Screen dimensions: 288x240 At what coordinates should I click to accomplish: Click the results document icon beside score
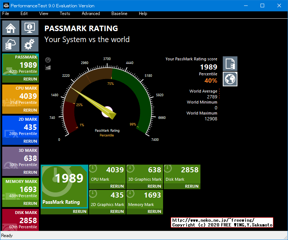pyautogui.click(x=230, y=64)
